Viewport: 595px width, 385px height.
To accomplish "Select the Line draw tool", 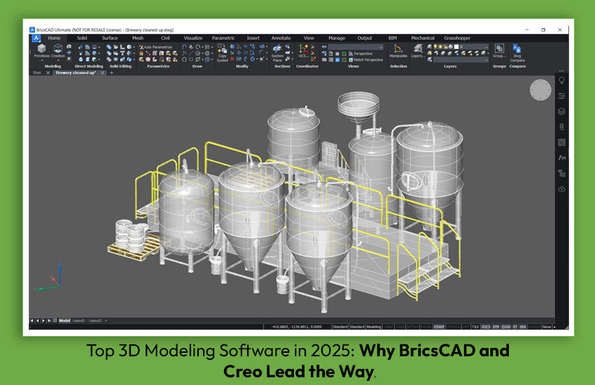I will pos(191,53).
